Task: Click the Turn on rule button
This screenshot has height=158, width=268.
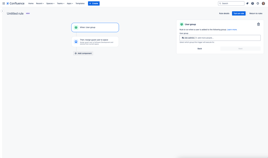Action: click(238, 13)
